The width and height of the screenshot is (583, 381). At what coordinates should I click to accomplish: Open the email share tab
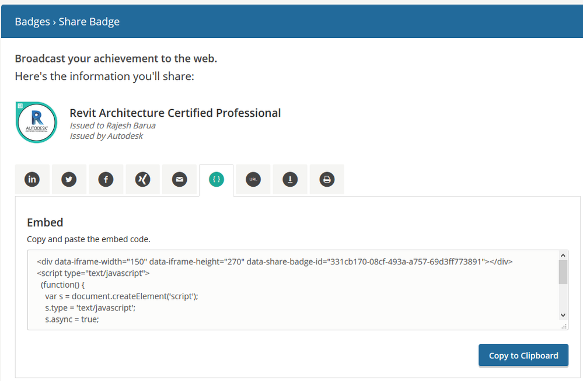(x=179, y=180)
